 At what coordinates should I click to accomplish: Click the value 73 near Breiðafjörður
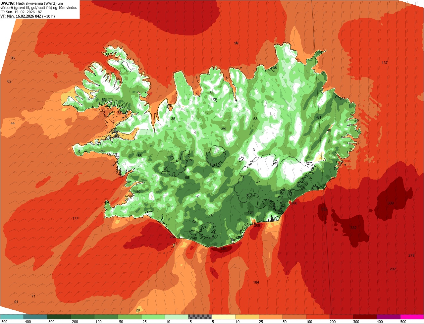[x=119, y=113]
